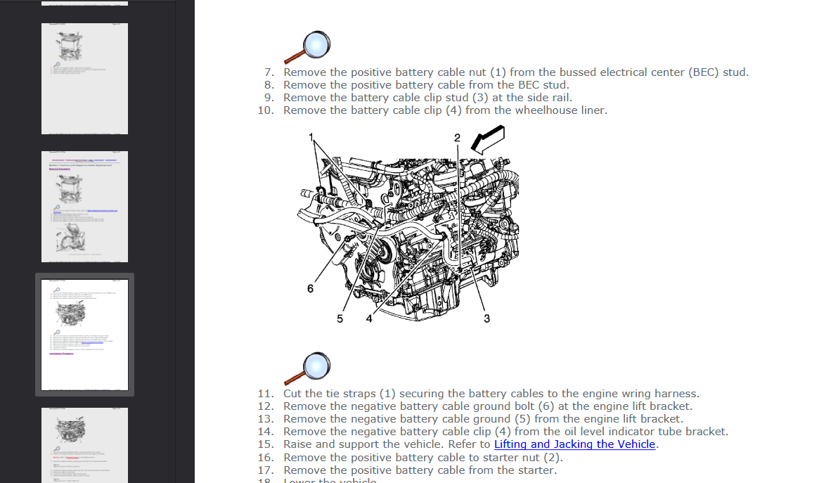
Task: Click step 14 text about oil level indicator tube bracket
Action: pyautogui.click(x=505, y=432)
